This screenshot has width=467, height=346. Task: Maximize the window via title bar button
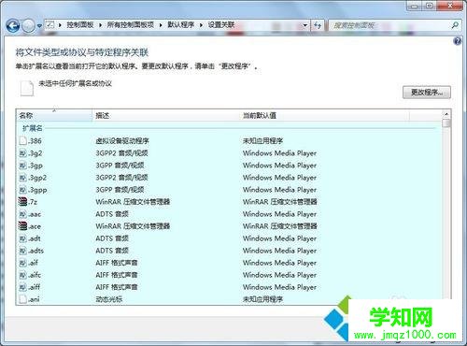tap(430, 6)
